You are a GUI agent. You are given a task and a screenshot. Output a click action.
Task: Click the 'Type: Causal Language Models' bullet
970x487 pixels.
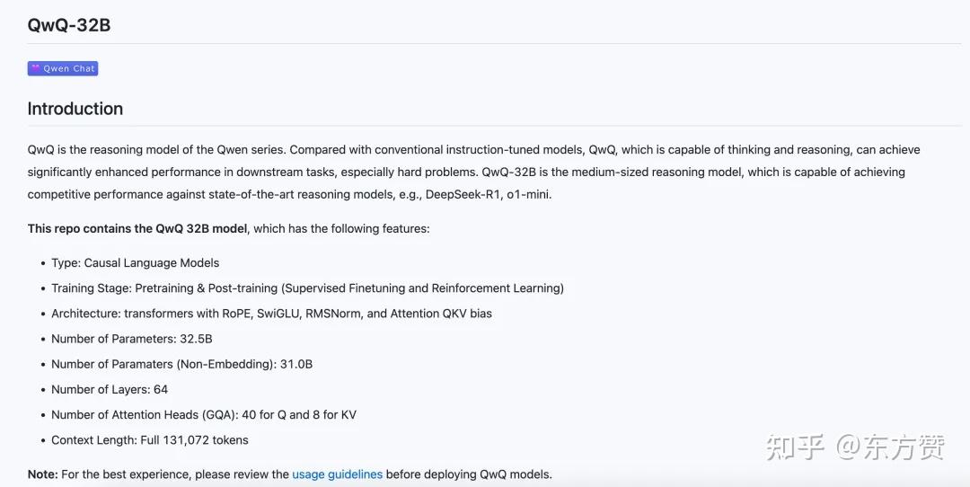(135, 262)
